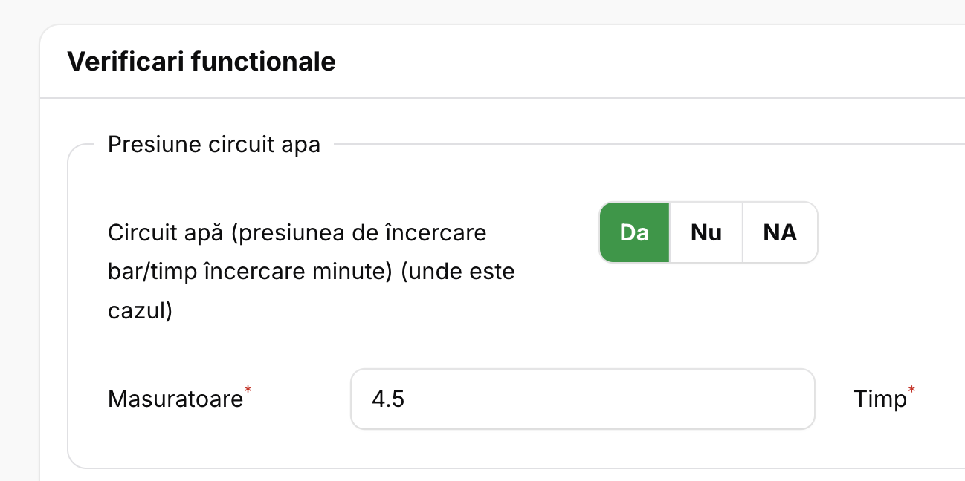Image resolution: width=965 pixels, height=481 pixels.
Task: Click the Verificari functionale section heading
Action: point(201,62)
